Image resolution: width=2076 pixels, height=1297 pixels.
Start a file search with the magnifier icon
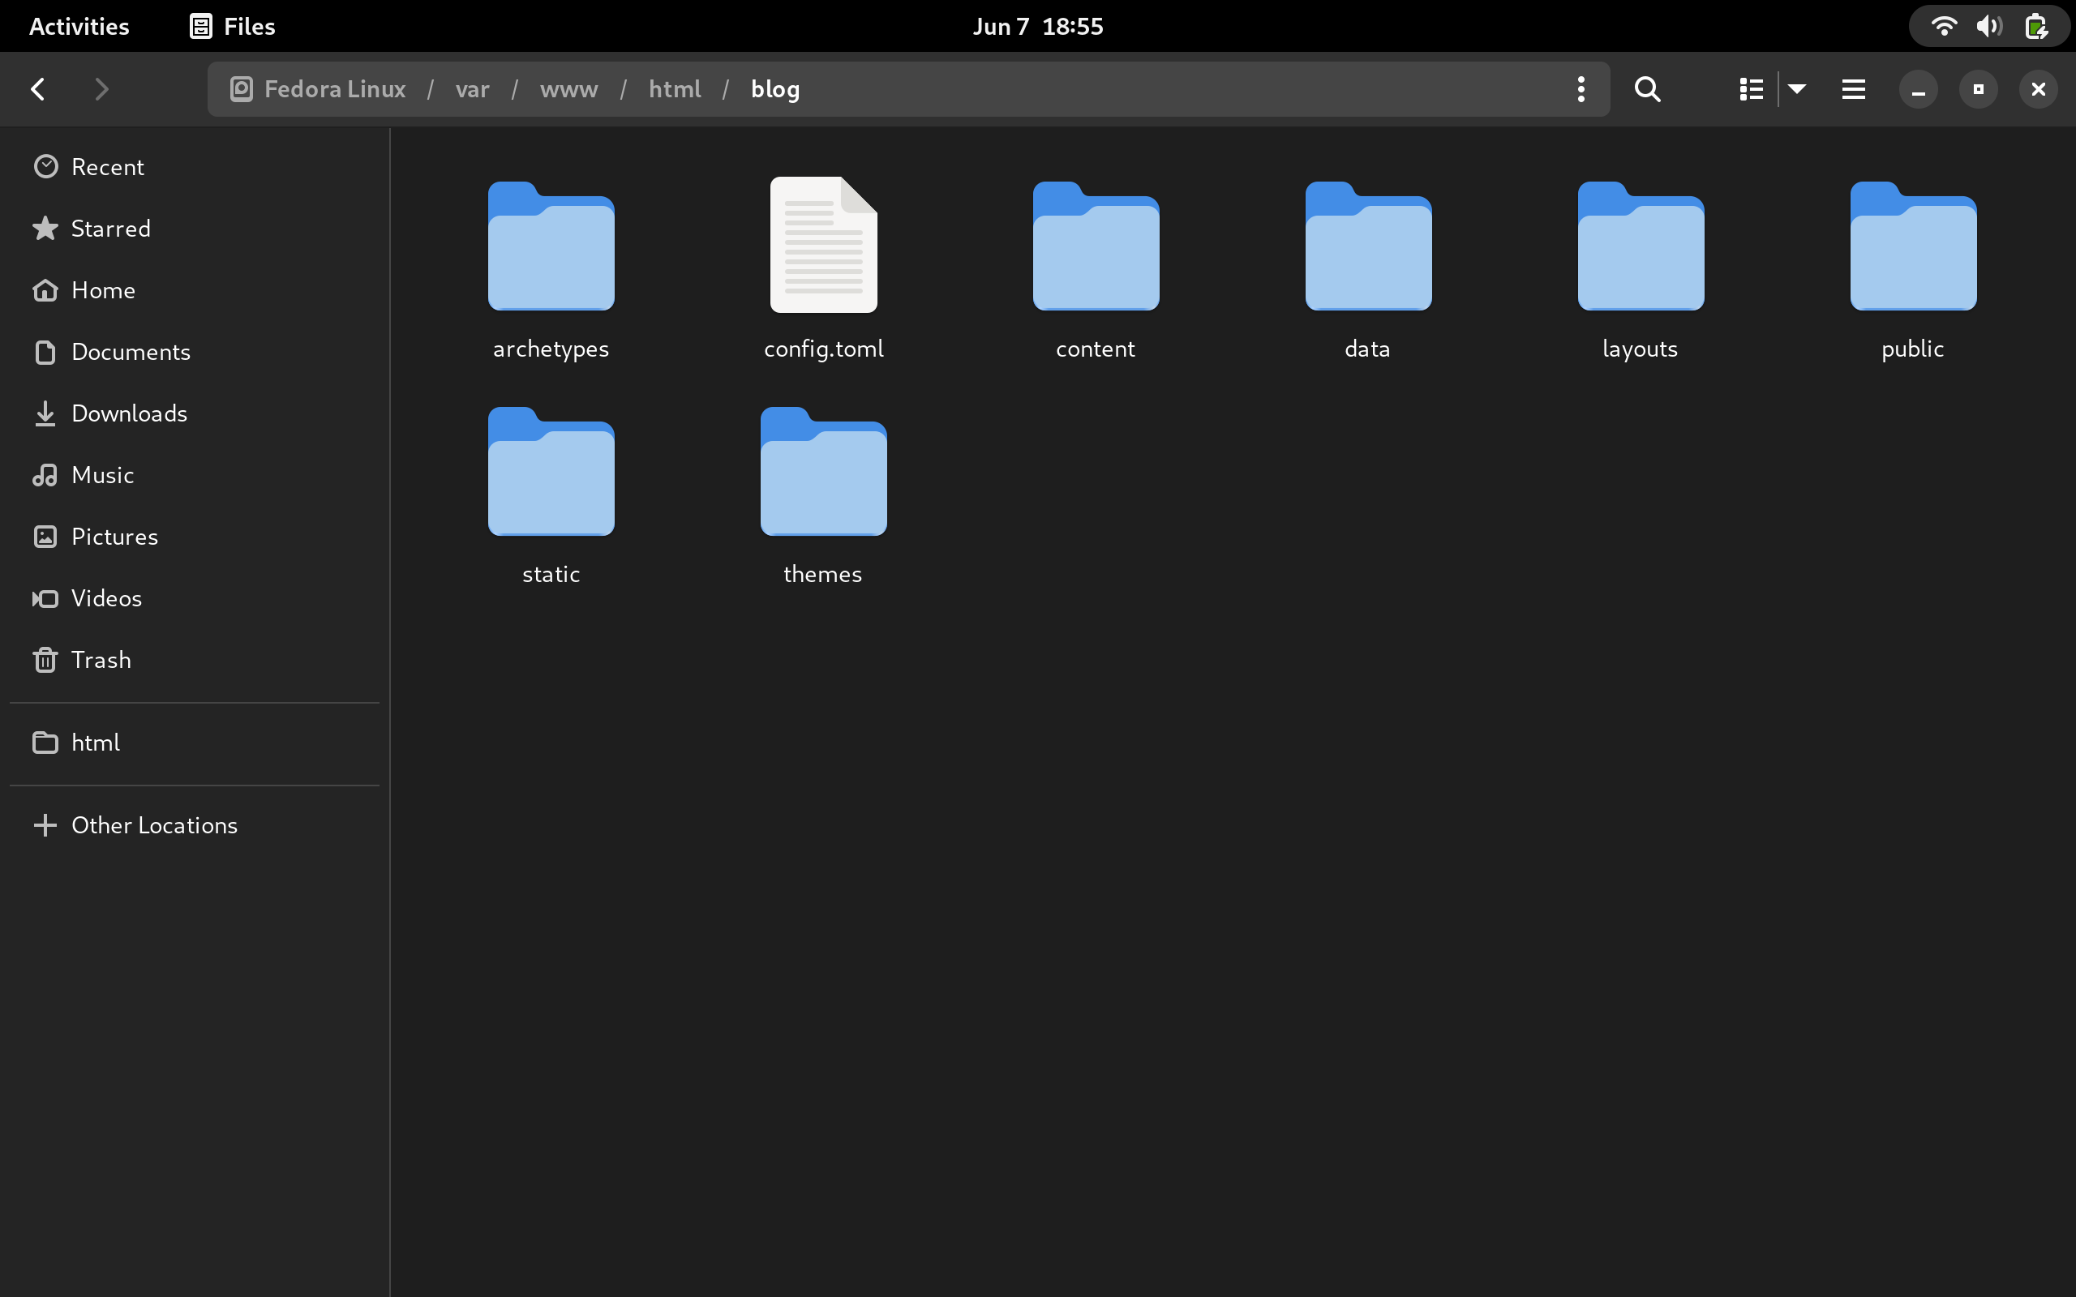point(1645,88)
